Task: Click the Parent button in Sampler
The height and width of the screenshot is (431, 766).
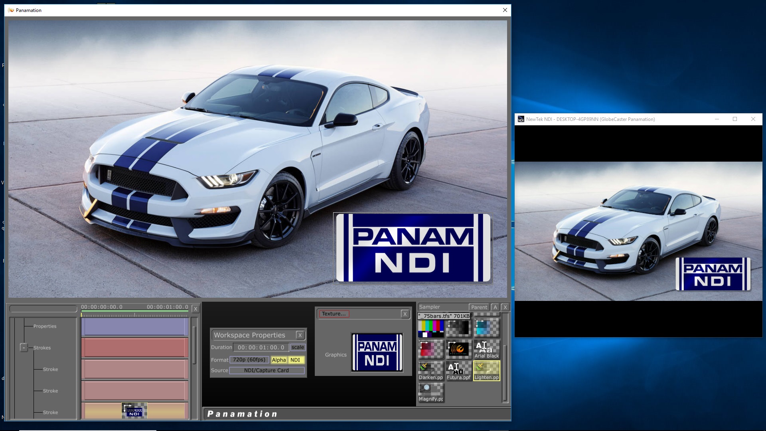Action: click(x=479, y=307)
